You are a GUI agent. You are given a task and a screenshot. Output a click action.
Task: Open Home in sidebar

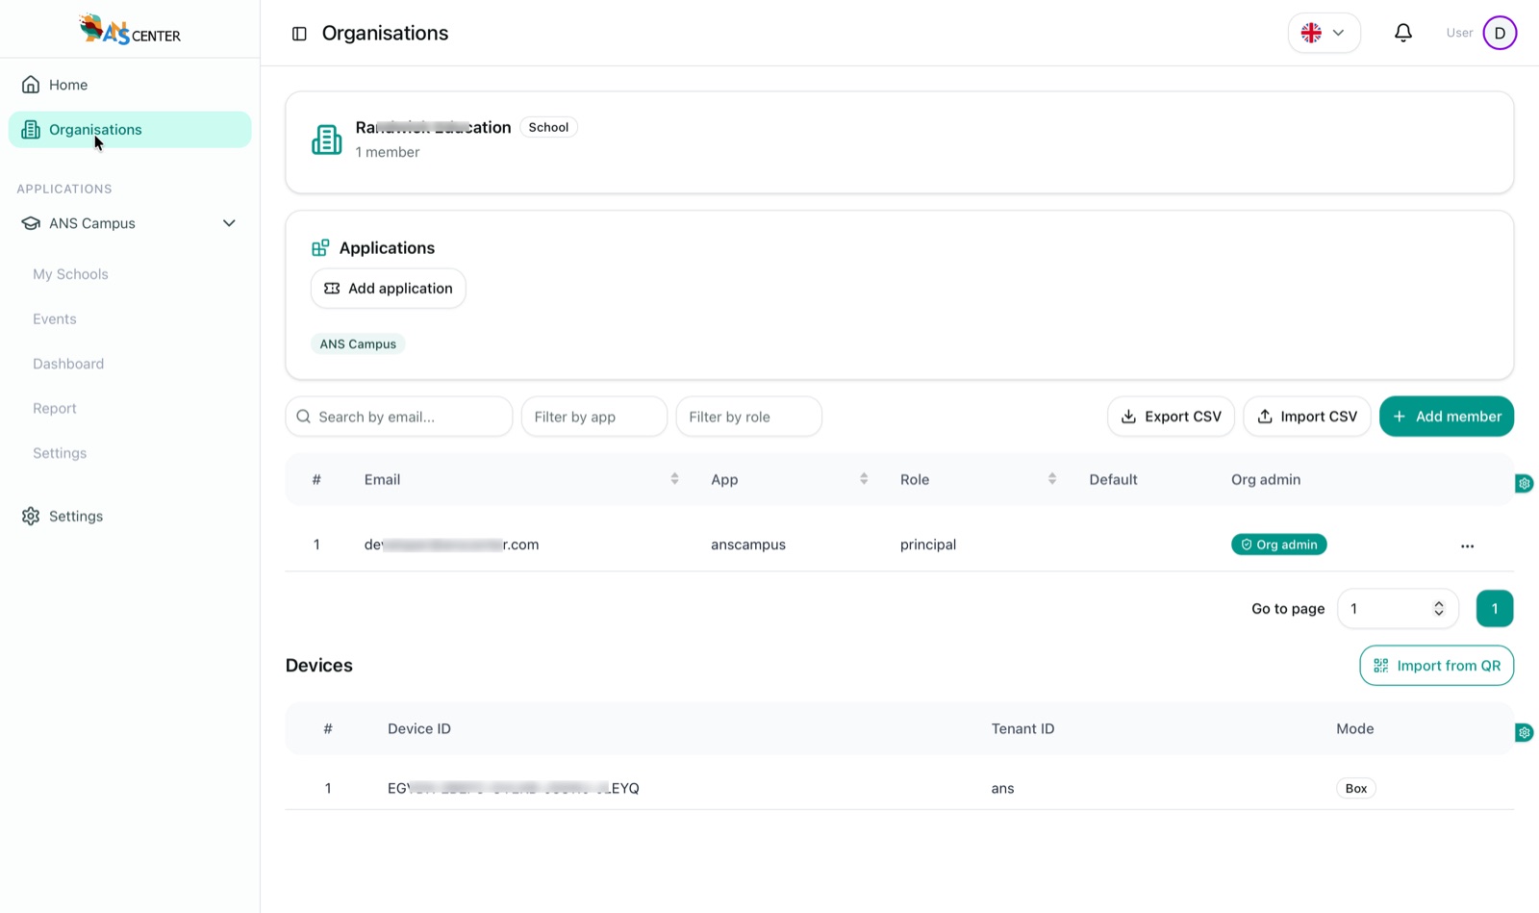click(x=130, y=85)
